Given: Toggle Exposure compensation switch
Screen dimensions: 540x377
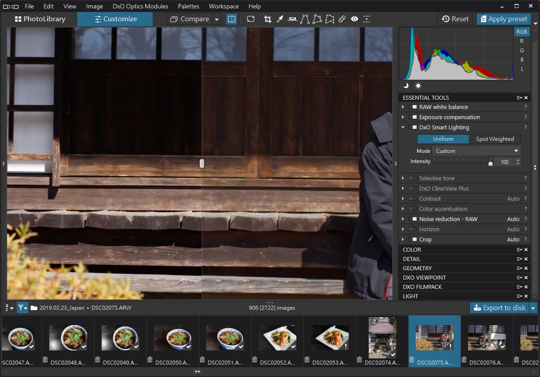Looking at the screenshot, I should 413,117.
